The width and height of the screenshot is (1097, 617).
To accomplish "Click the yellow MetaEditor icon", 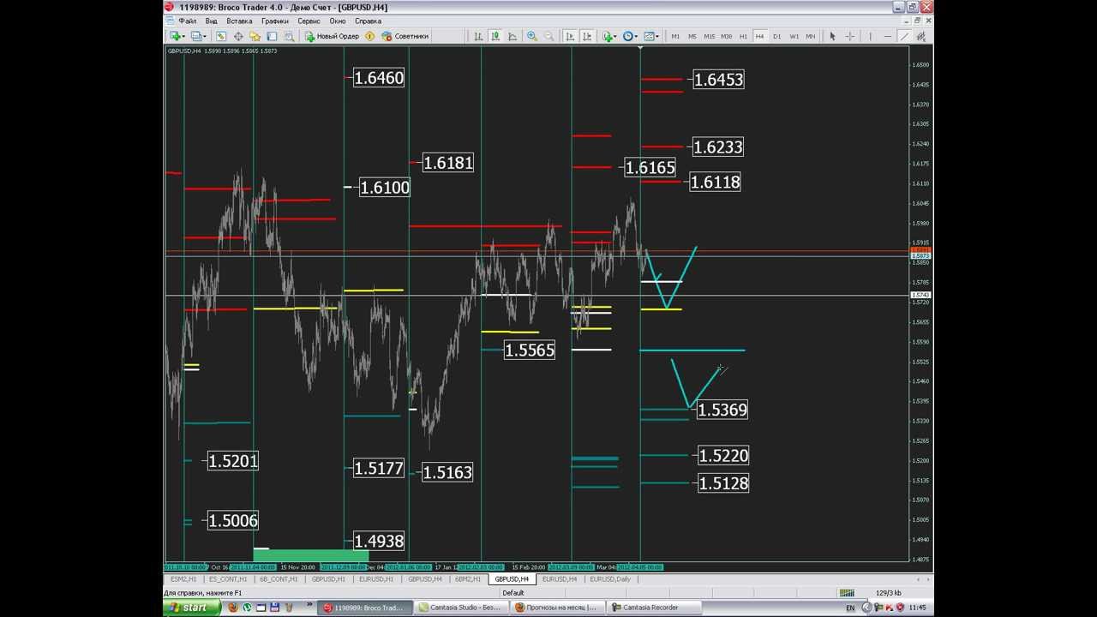I will 369,36.
